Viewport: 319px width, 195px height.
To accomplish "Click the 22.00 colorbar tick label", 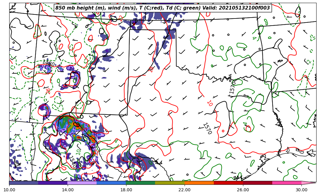I will click(x=185, y=190).
